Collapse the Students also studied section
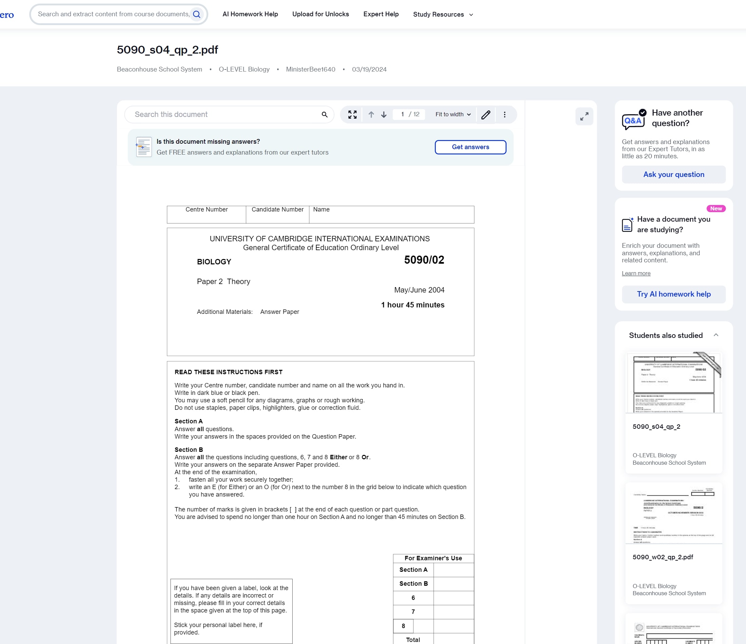This screenshot has height=644, width=746. (715, 335)
